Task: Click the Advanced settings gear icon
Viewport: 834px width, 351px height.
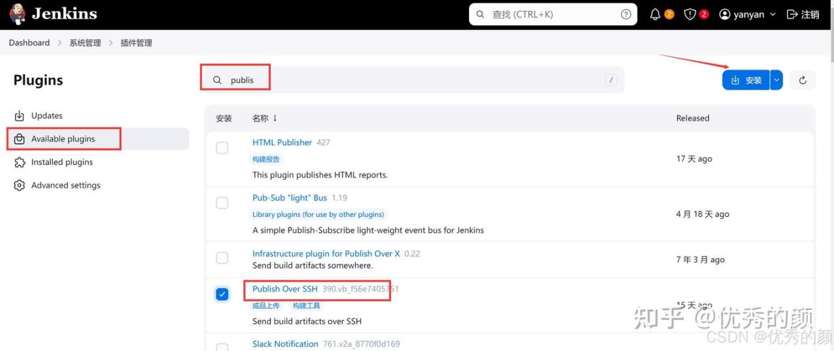Action: [x=20, y=185]
